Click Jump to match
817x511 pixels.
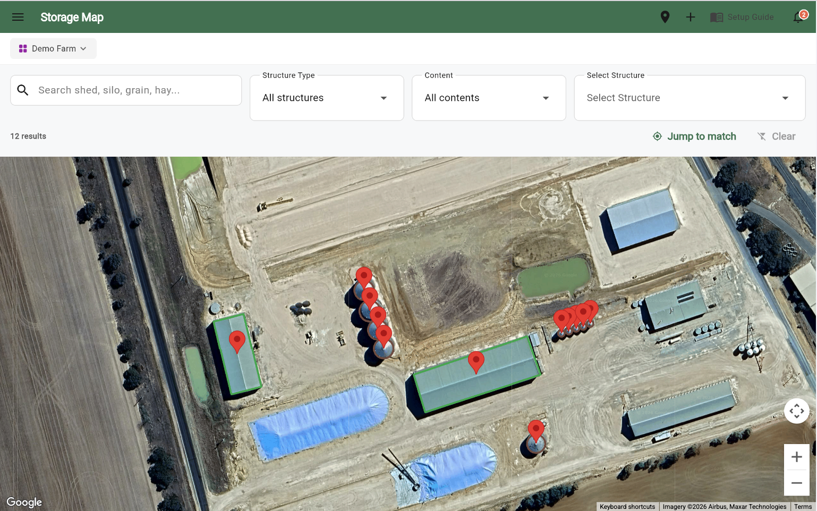[x=694, y=137]
